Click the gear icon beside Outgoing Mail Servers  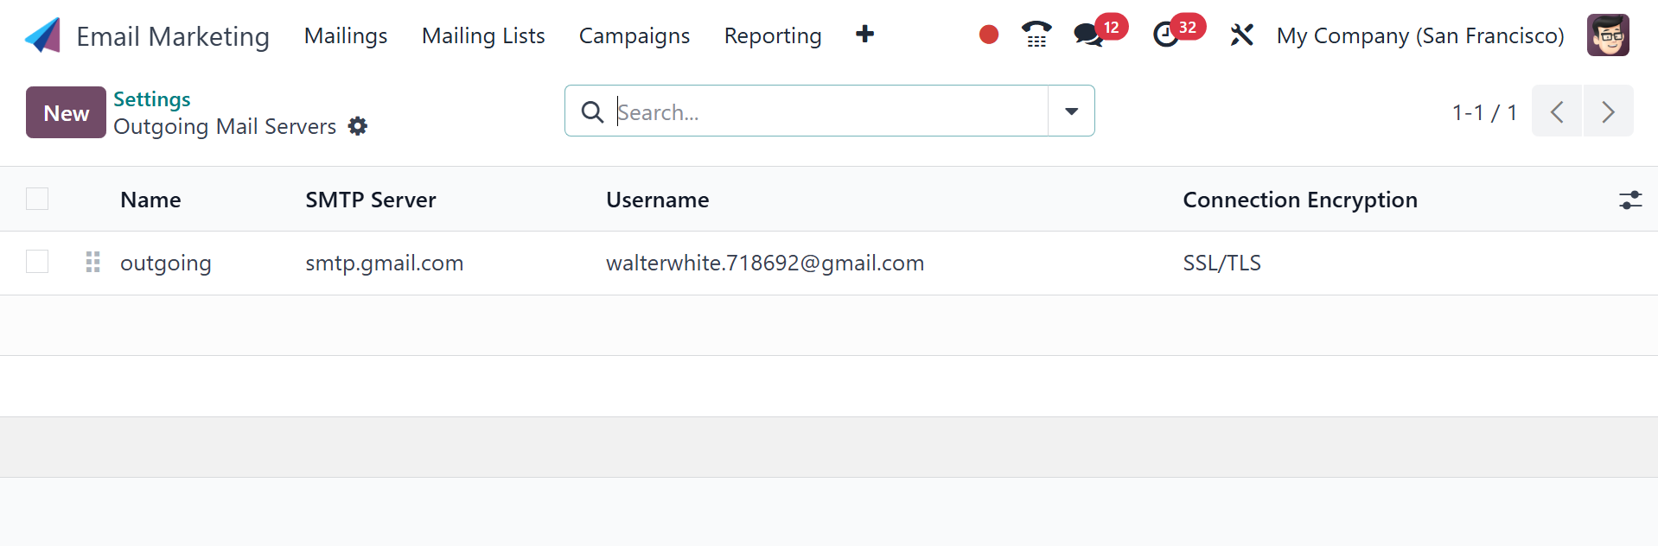click(358, 126)
